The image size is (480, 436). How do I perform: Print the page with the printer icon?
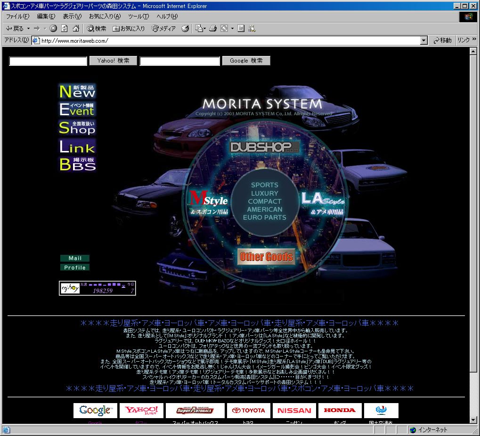coord(213,28)
